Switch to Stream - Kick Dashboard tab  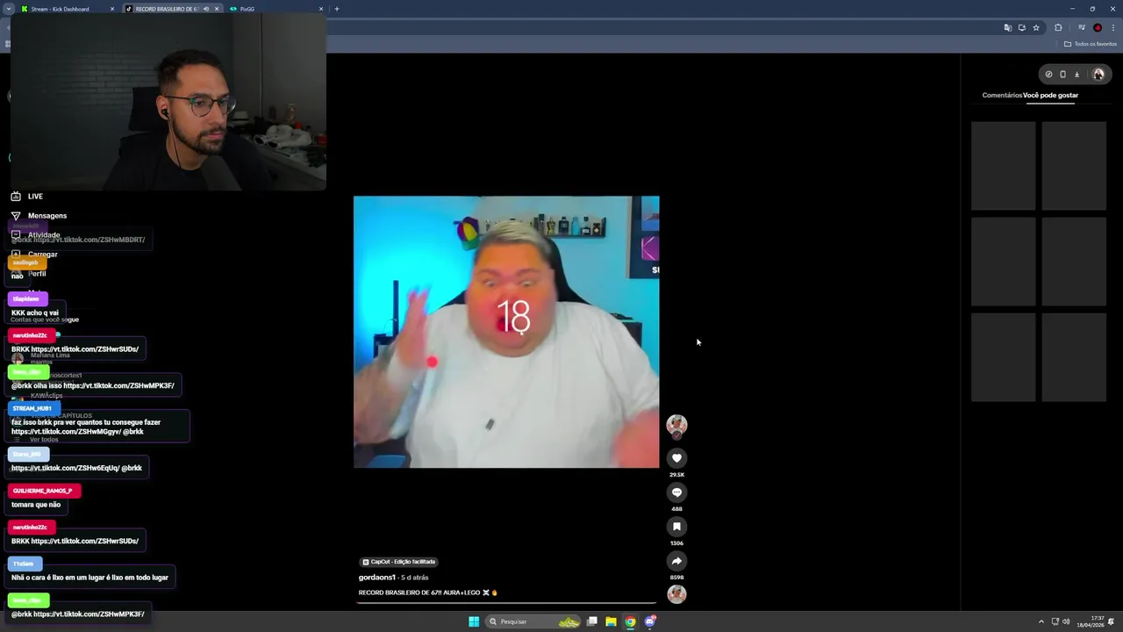pyautogui.click(x=60, y=9)
